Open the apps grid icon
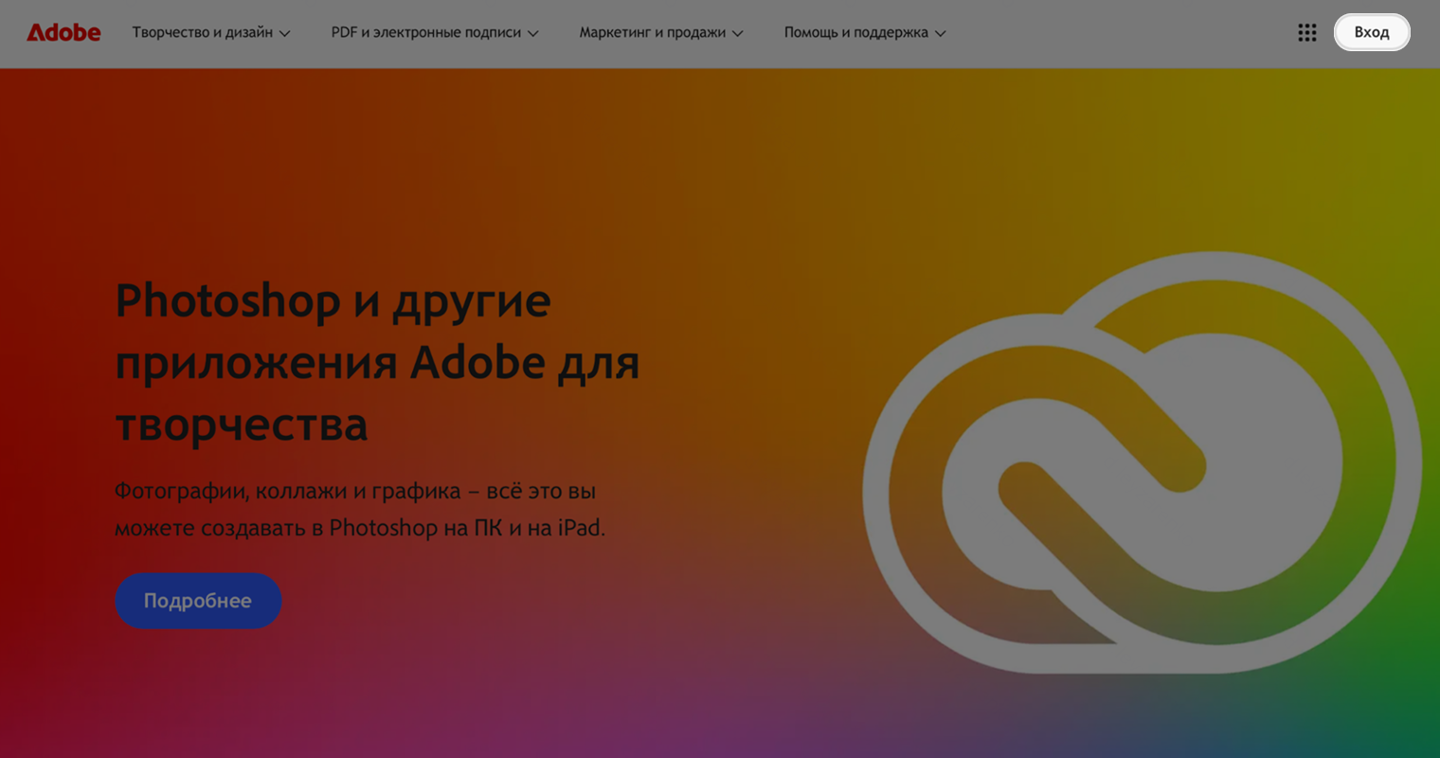Viewport: 1440px width, 758px height. [x=1307, y=32]
